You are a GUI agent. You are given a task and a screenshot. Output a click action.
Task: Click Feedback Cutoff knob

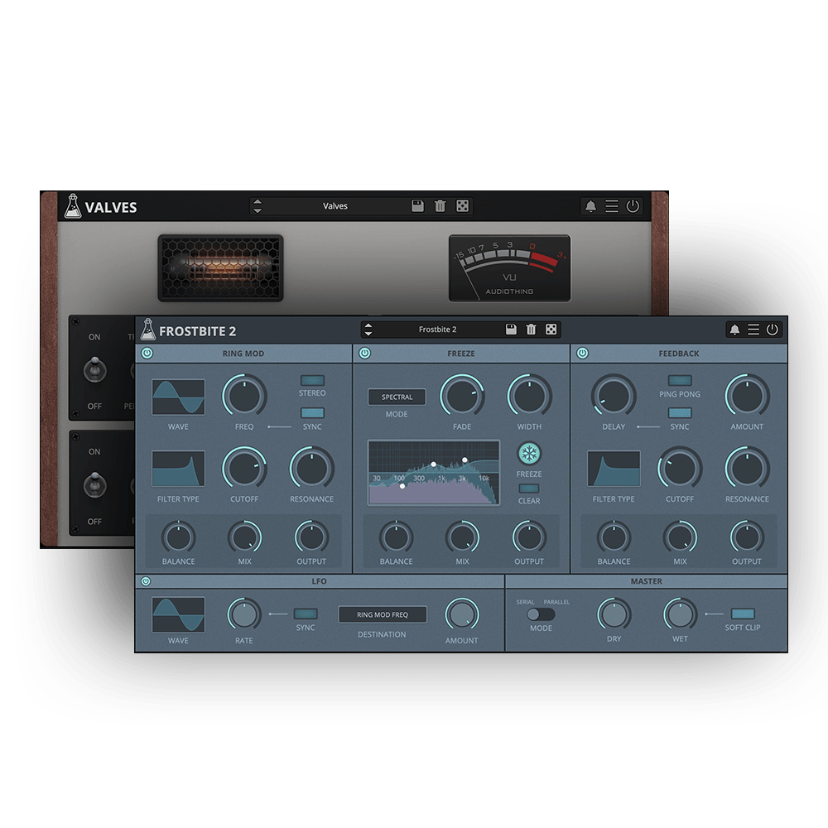click(680, 469)
